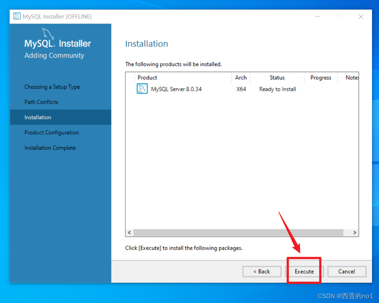Select the MySQL Server 8.0.34 row
This screenshot has width=379, height=303.
click(x=242, y=89)
